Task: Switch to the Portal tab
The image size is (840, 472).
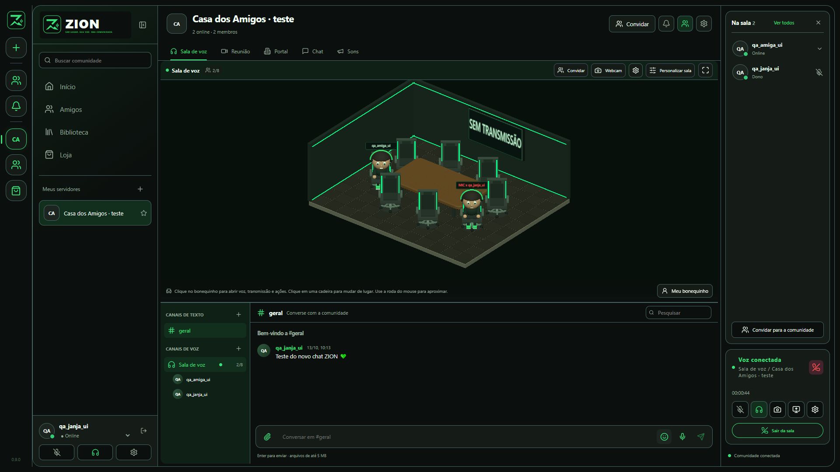Action: click(x=276, y=52)
